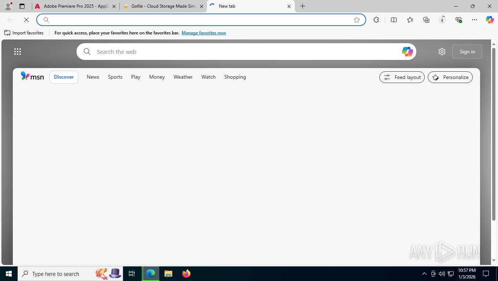The image size is (498, 281).
Task: Open the Microsoft apps grid launcher
Action: pyautogui.click(x=18, y=52)
